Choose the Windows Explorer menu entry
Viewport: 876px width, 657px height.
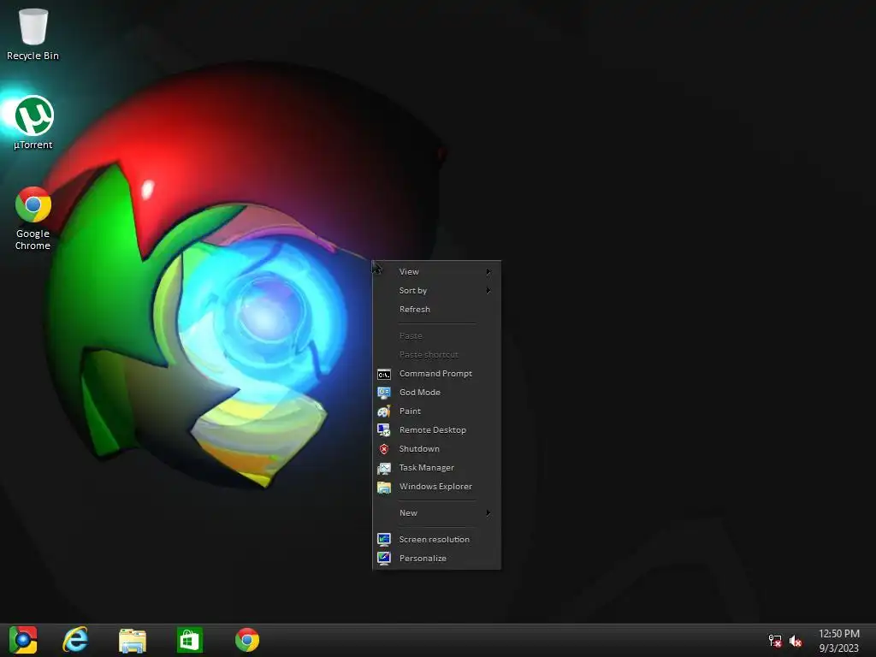tap(435, 487)
